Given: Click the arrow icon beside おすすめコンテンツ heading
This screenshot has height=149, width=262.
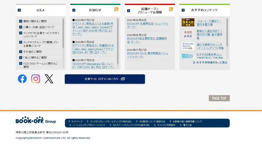Looking at the screenshot, I should pyautogui.click(x=183, y=10).
